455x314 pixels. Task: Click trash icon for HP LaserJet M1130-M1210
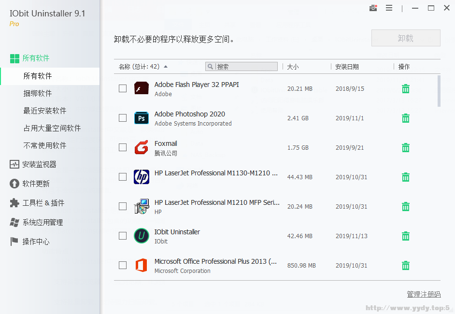[x=406, y=177]
